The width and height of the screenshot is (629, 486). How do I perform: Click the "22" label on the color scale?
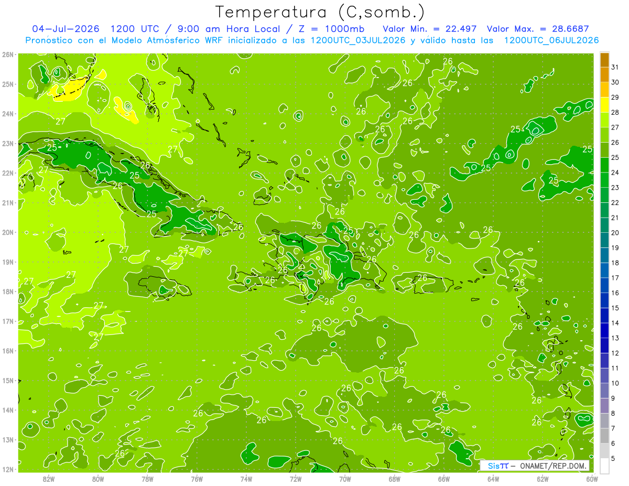(615, 202)
